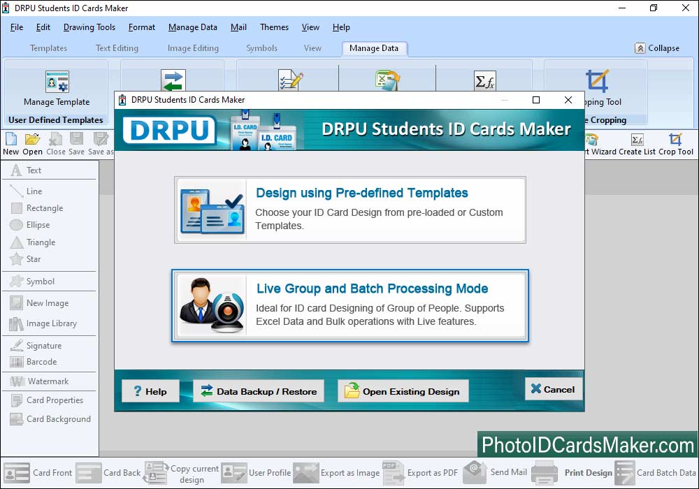Viewport: 699px width, 489px height.
Task: Choose Design using Pre-defined Templates
Action: pyautogui.click(x=350, y=210)
